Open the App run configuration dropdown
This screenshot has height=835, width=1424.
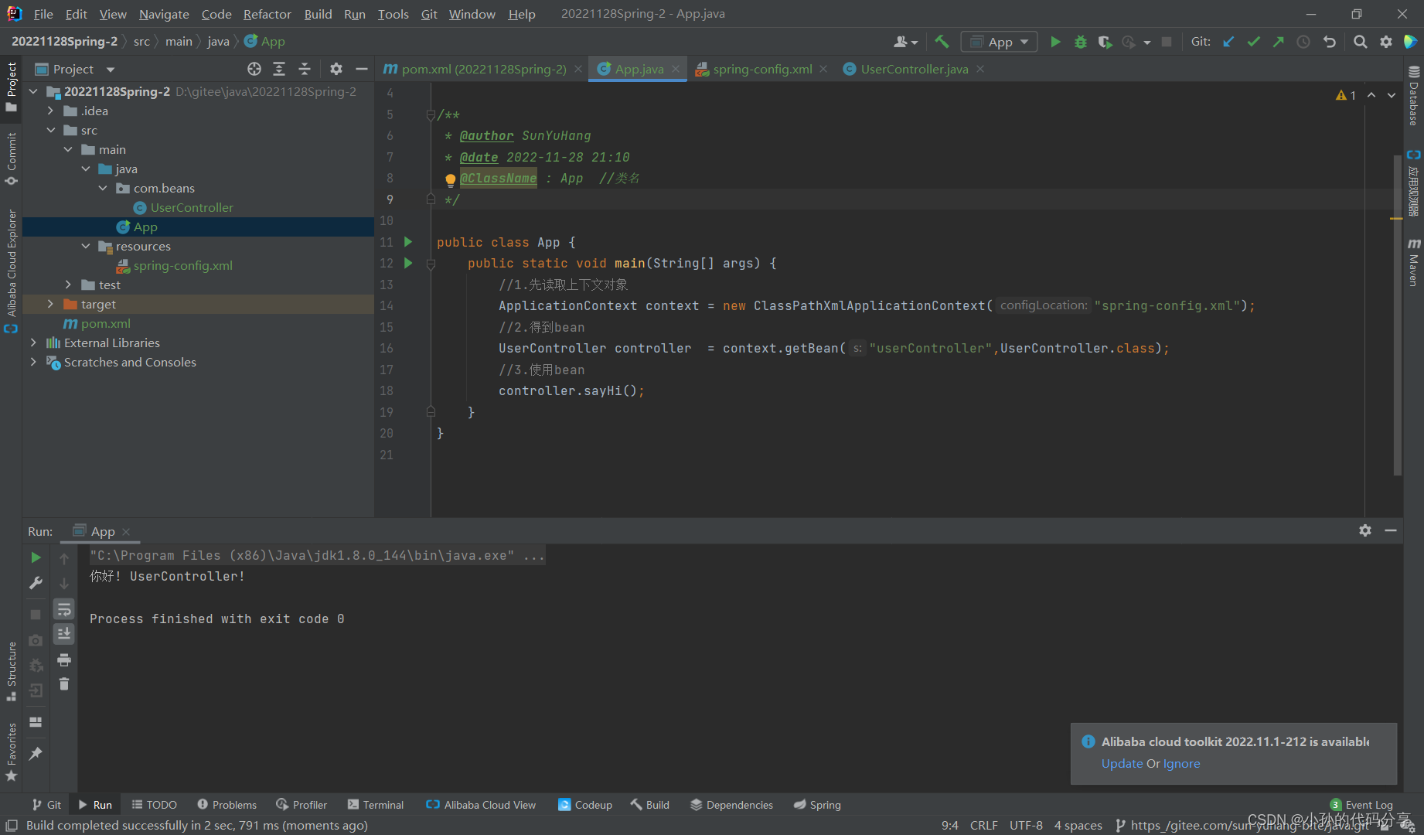[x=999, y=42]
